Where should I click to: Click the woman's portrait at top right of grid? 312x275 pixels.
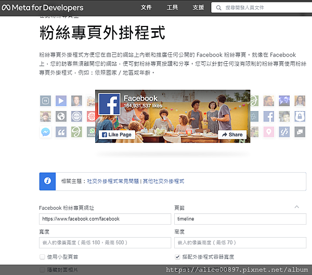coord(300,101)
